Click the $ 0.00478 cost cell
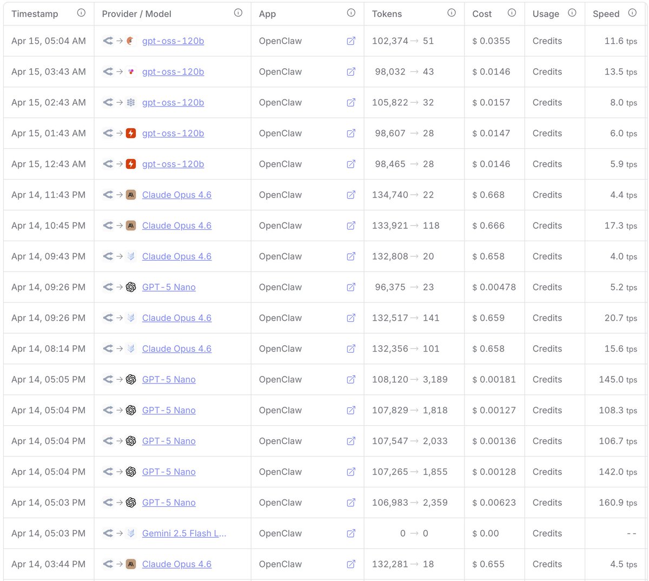Screen dimensions: 649x581 pyautogui.click(x=494, y=287)
